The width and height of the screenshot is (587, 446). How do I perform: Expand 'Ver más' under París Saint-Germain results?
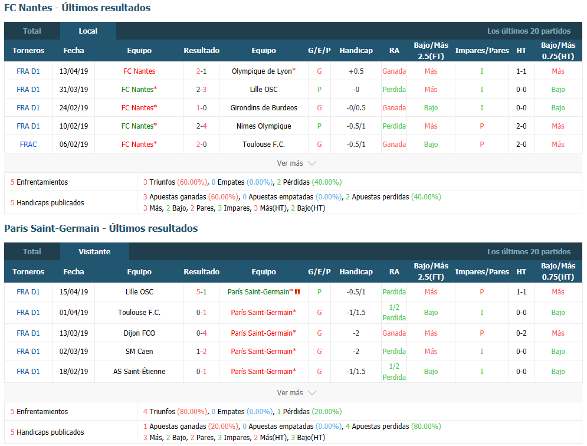pos(297,393)
